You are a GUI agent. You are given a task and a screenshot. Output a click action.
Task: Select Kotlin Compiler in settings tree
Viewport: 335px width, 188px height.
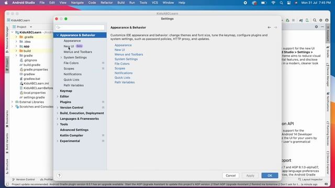80,135
